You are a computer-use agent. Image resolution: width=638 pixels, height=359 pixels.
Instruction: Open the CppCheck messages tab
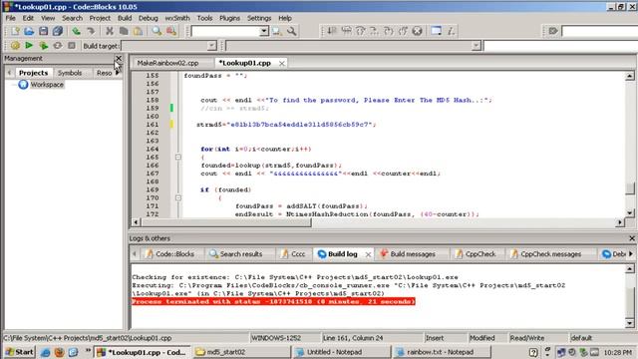546,254
